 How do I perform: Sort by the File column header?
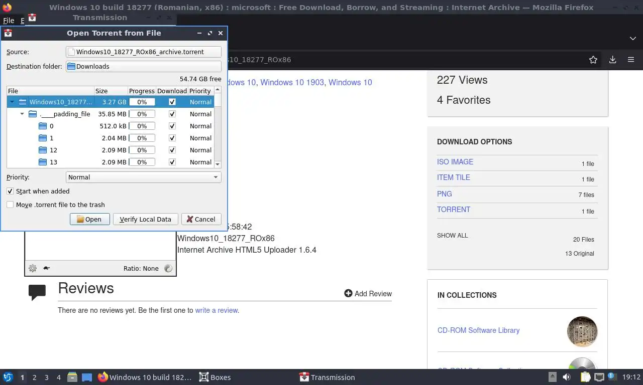51,91
